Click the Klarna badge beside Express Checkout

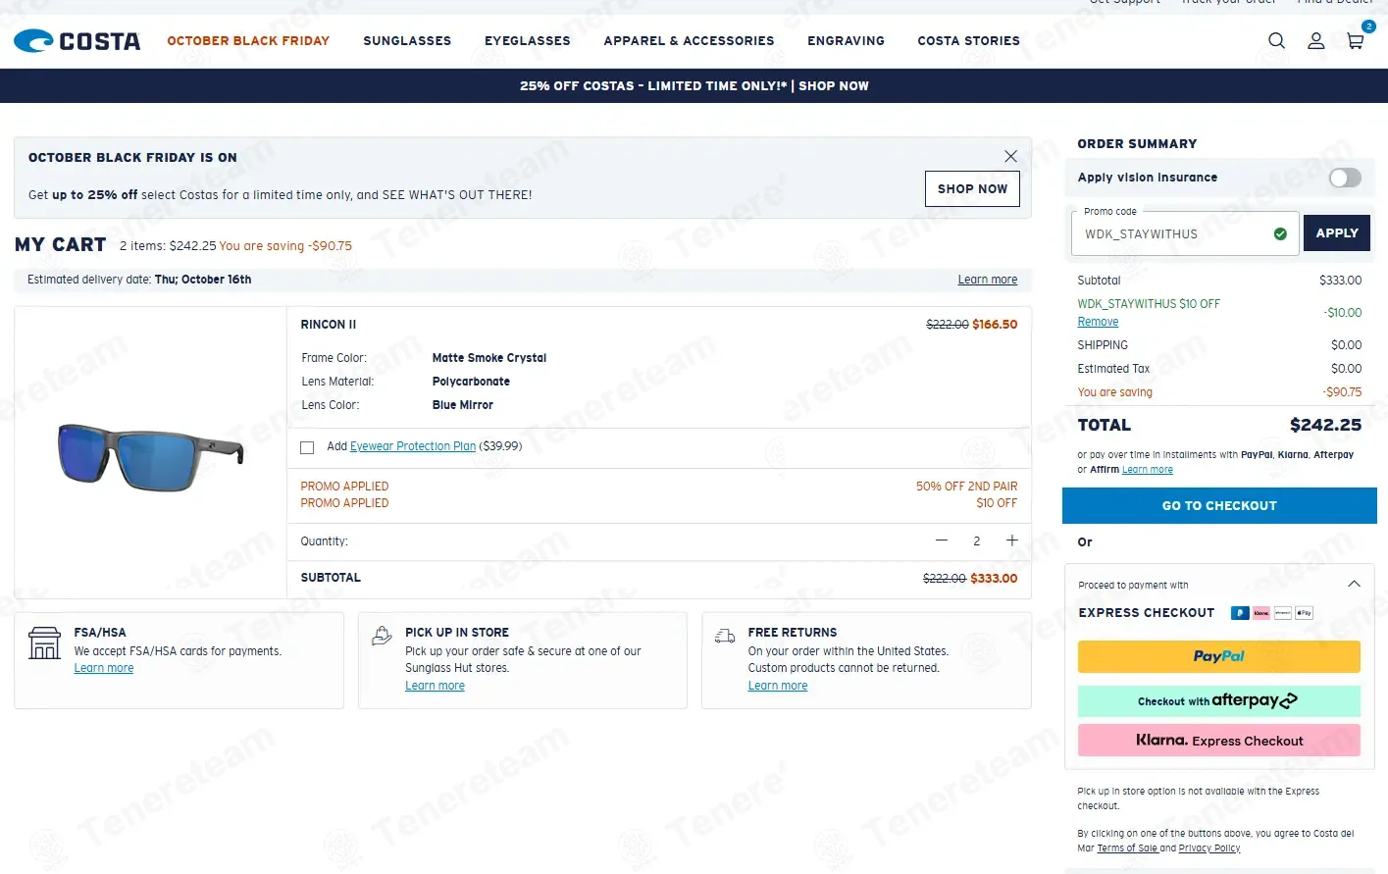tap(1261, 613)
